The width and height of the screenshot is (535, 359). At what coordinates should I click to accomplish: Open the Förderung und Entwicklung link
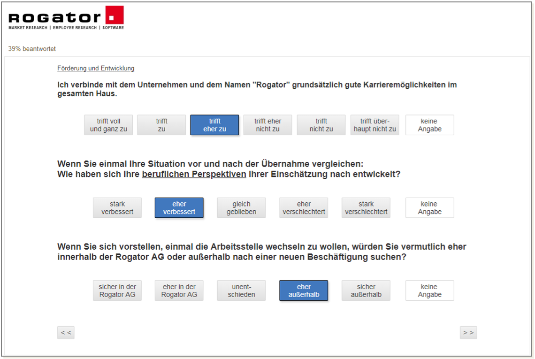[96, 69]
